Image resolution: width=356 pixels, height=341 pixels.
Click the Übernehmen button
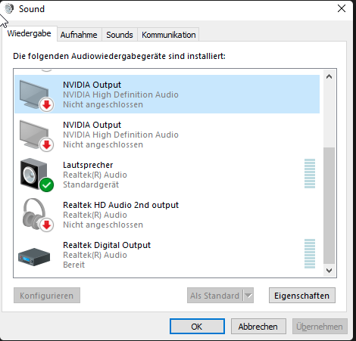(x=320, y=327)
